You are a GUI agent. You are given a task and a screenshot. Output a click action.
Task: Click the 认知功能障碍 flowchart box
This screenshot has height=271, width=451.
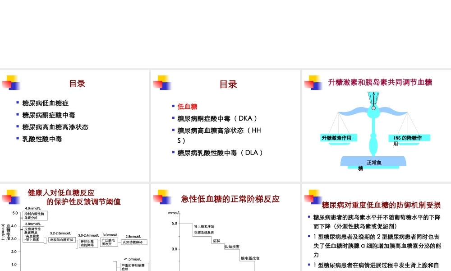click(134, 242)
